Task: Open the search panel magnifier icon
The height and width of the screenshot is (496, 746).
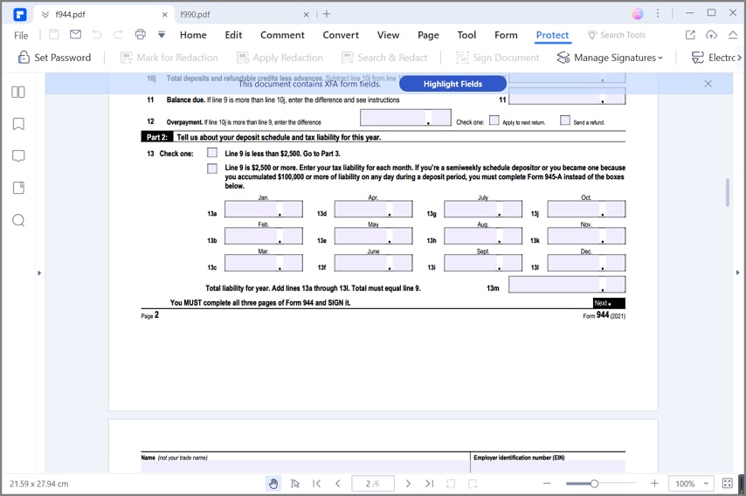Action: (18, 220)
